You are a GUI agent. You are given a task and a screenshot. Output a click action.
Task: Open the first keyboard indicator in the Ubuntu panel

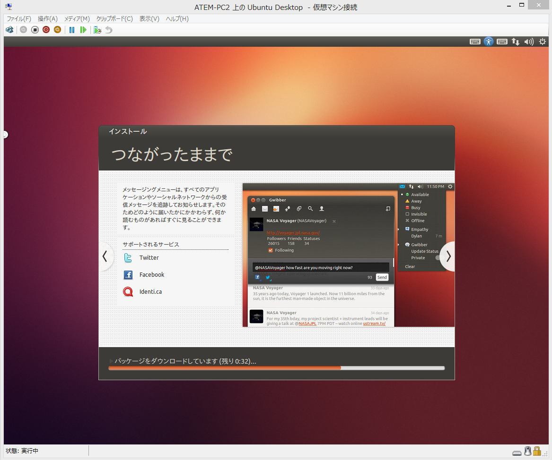click(x=475, y=42)
